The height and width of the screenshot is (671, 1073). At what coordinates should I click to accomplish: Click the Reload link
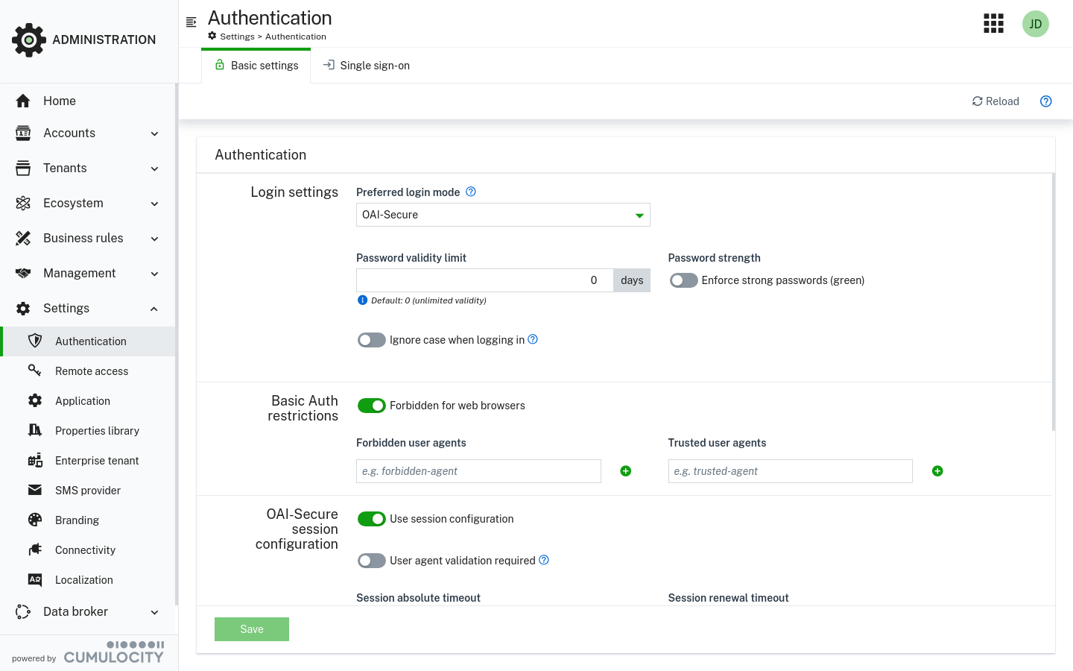point(996,101)
